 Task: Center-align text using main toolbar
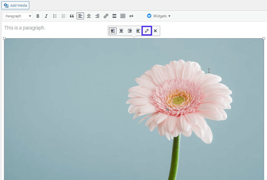pos(89,16)
